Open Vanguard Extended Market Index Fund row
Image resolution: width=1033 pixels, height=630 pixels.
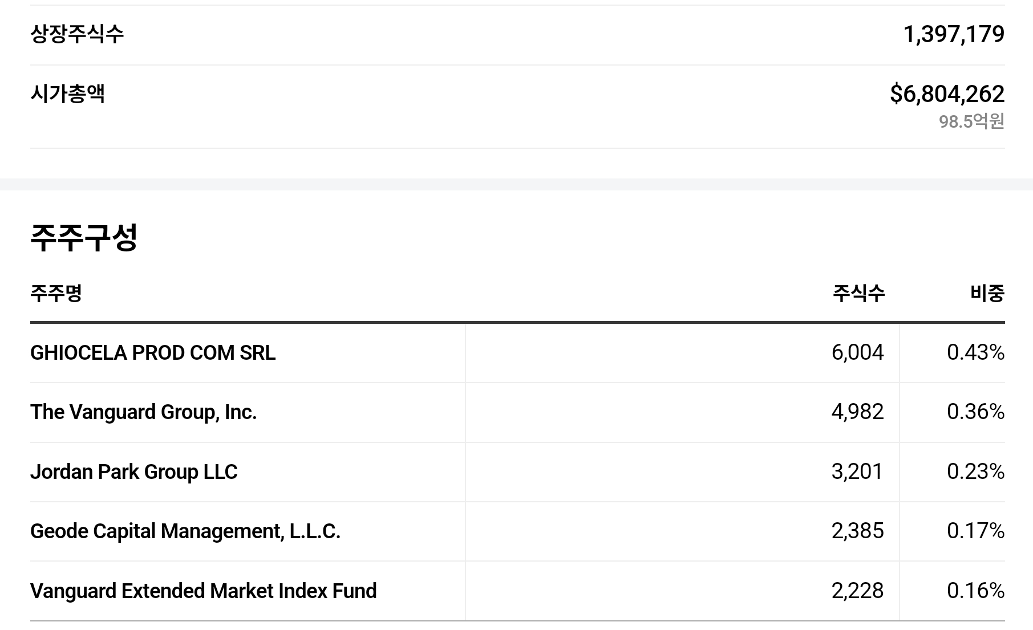517,591
